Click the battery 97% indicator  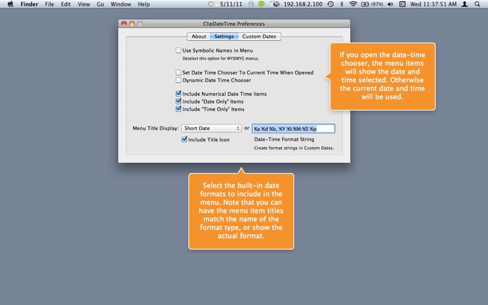point(372,4)
